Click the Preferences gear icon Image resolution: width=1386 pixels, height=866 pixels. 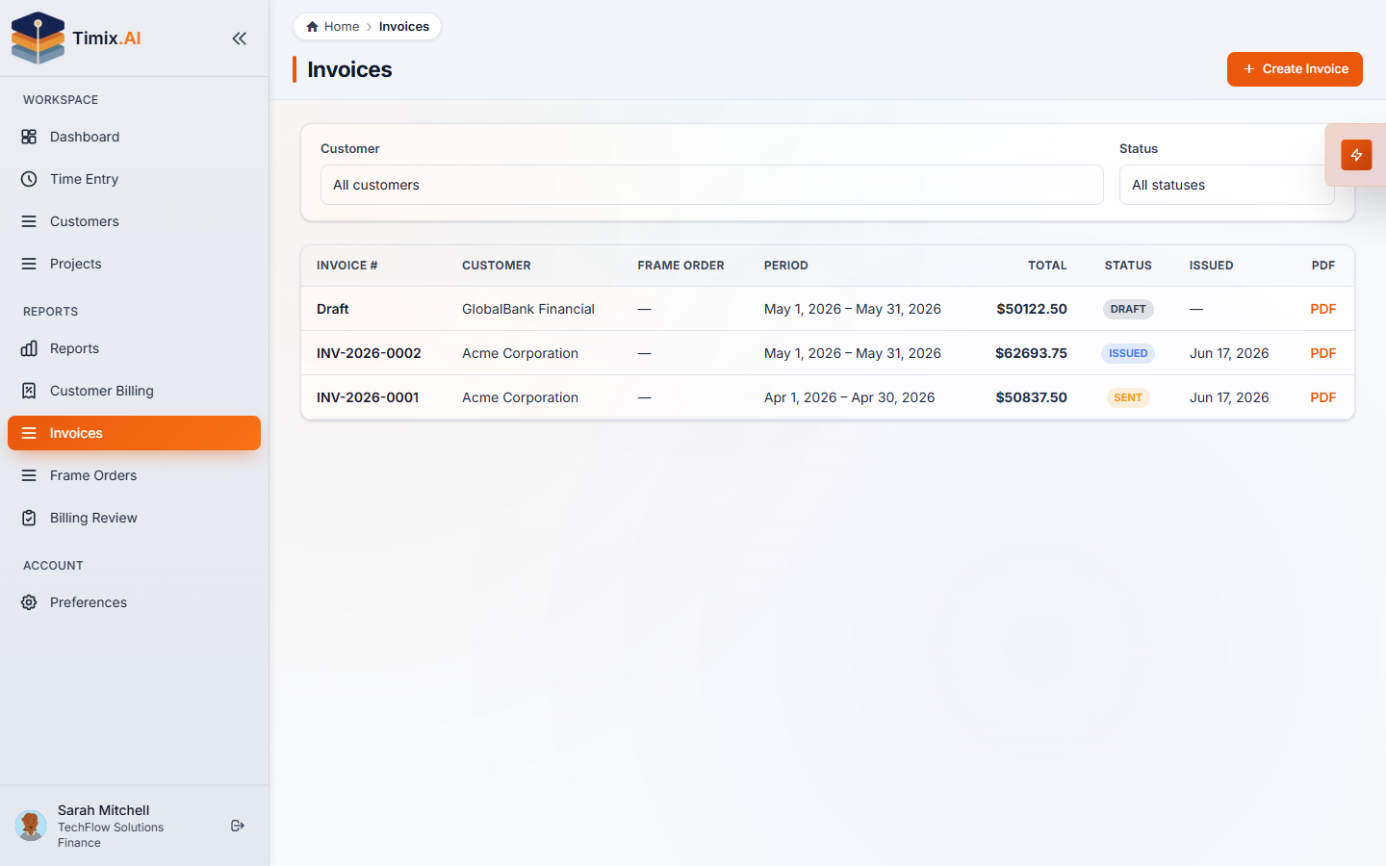29,602
